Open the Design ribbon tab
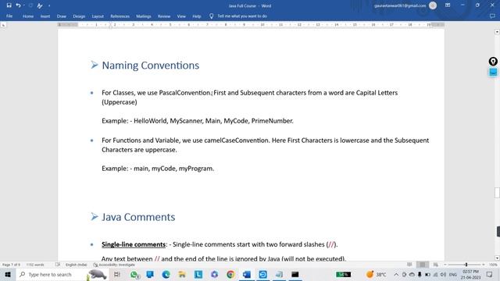 point(79,16)
